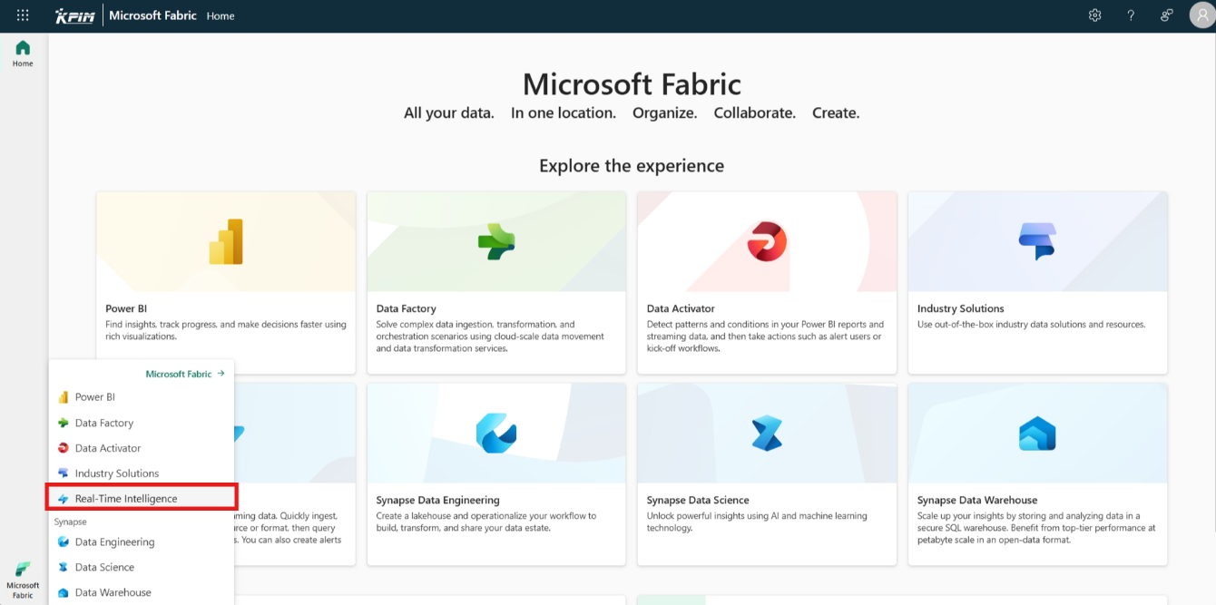Click Synapse Data Warehouse description text
1216x605 pixels.
pyautogui.click(x=1036, y=528)
